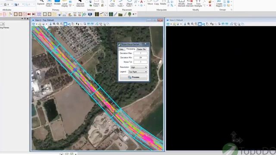Click Zoom In icon in View 2 toolbar
The height and width of the screenshot is (155, 276).
coord(189,24)
